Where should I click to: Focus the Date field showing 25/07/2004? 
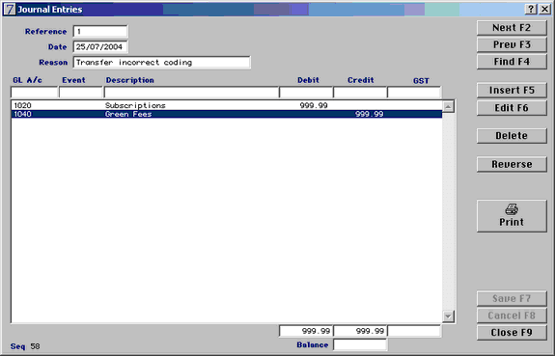pos(100,46)
